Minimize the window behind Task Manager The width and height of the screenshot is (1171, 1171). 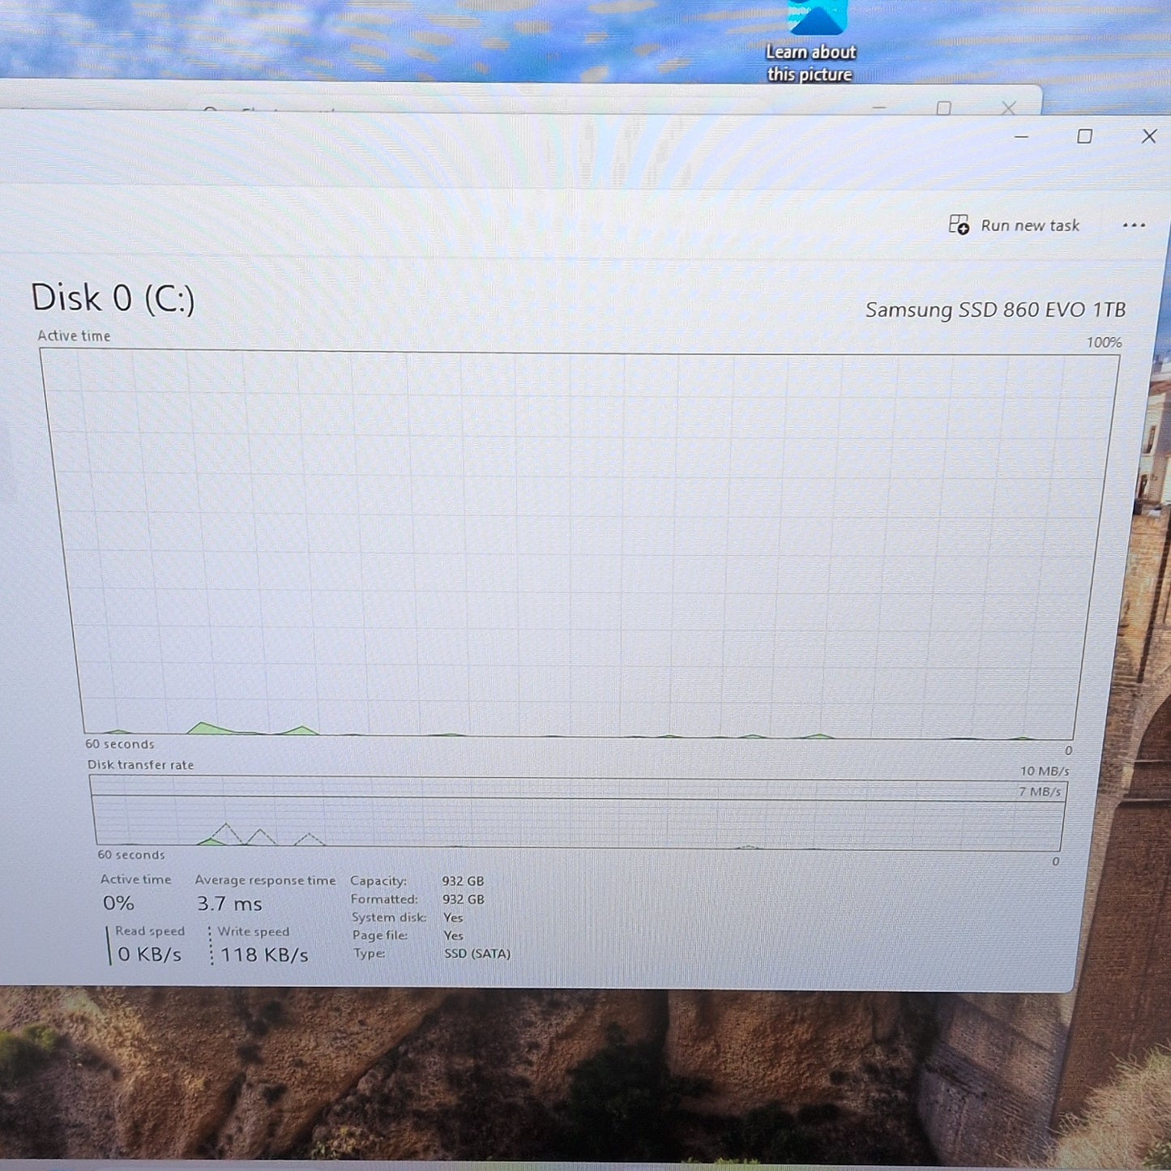point(879,107)
